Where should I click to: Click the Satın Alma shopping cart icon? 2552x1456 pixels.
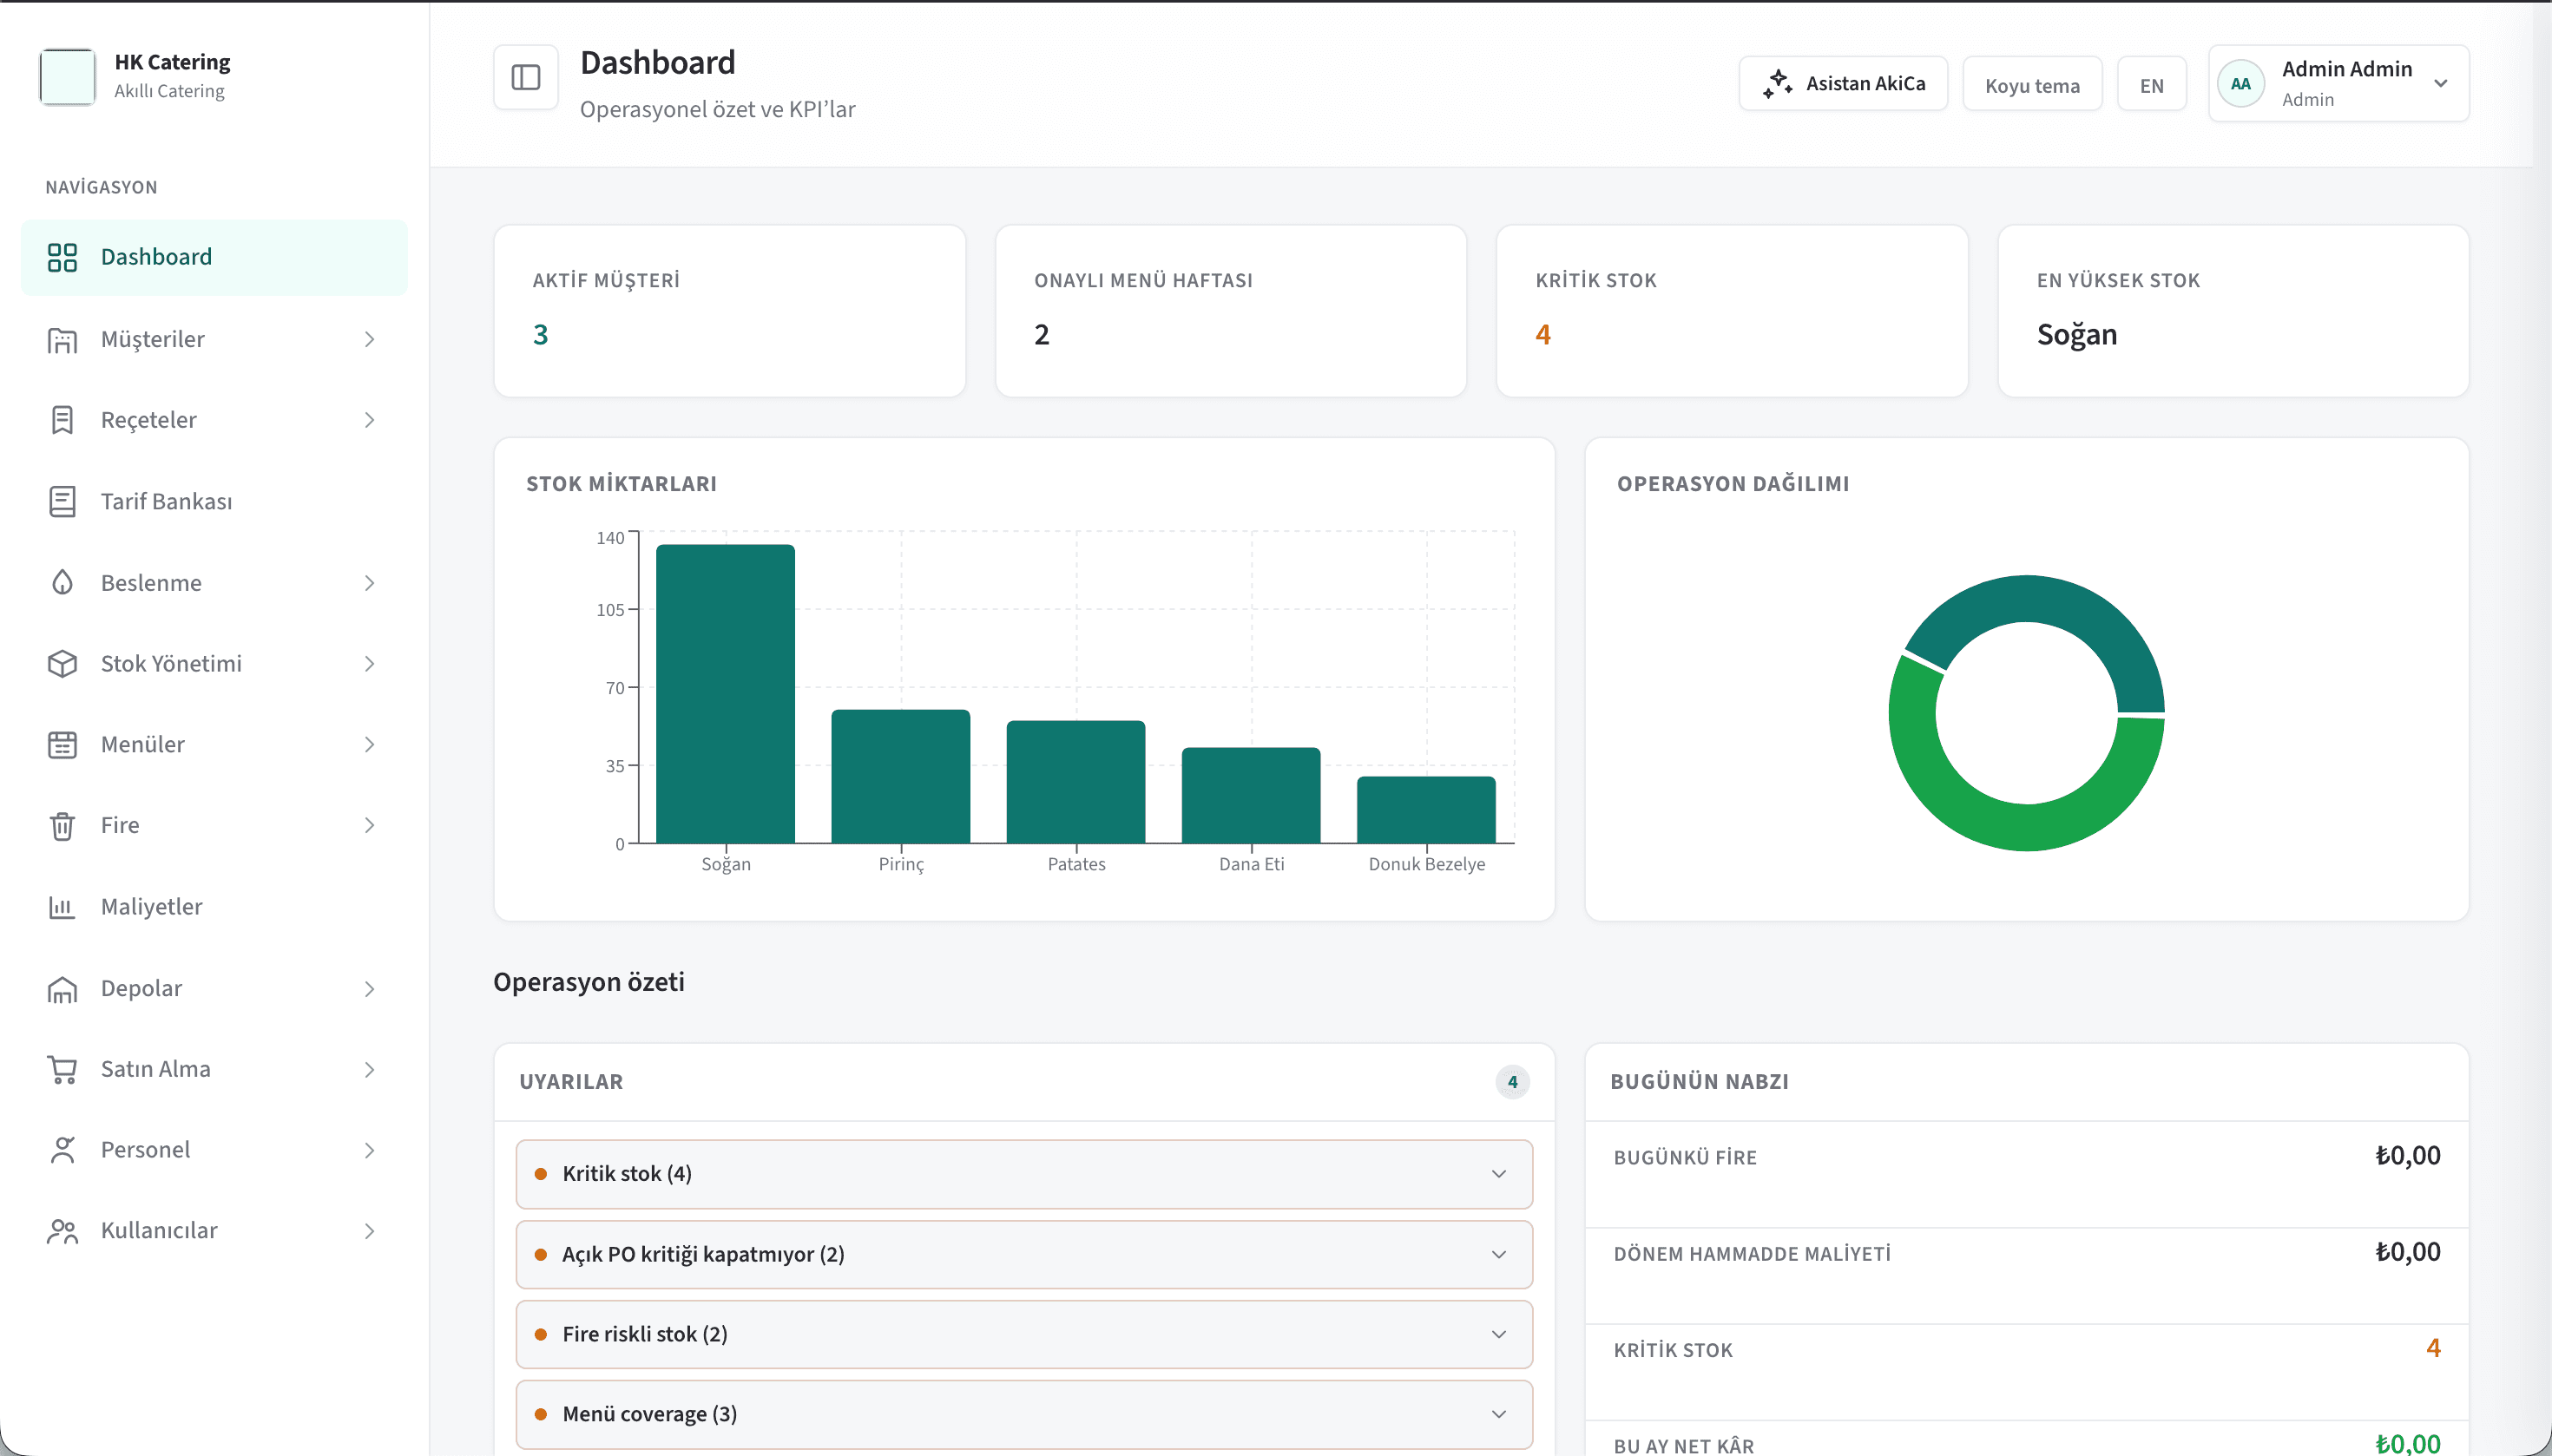(62, 1069)
